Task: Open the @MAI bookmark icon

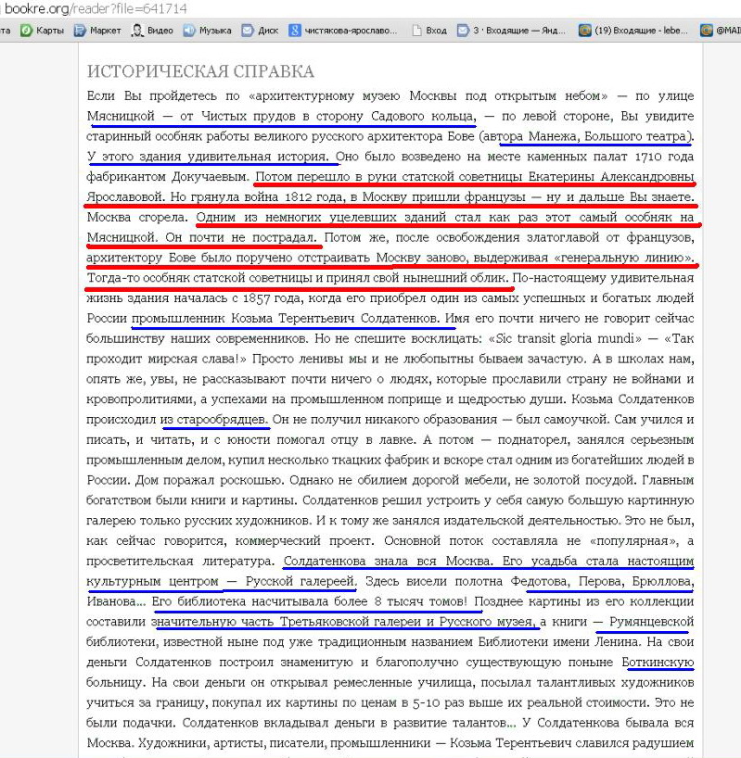Action: point(707,31)
